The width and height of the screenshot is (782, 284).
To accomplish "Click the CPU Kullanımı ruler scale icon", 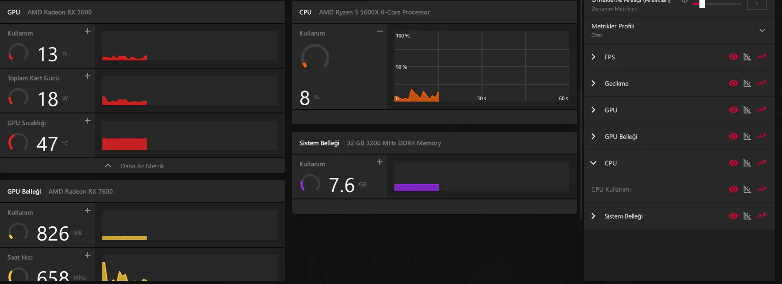I will coord(747,189).
